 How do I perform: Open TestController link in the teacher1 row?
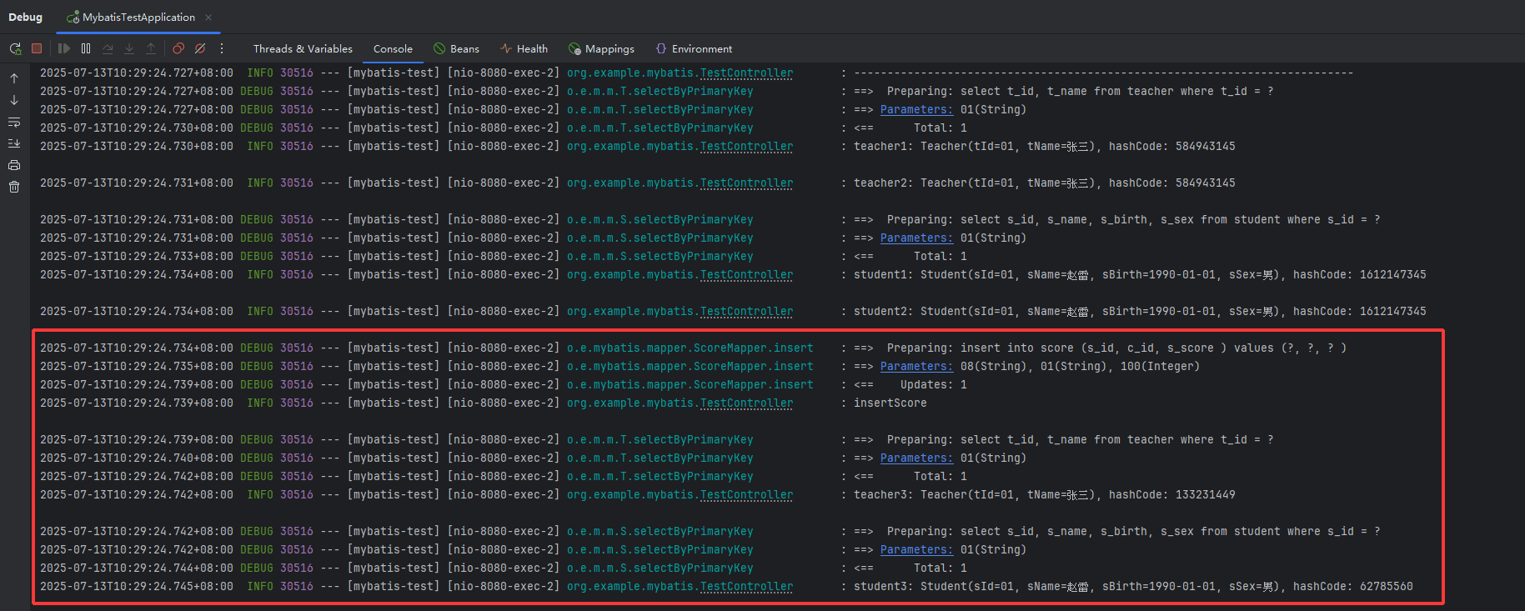746,146
